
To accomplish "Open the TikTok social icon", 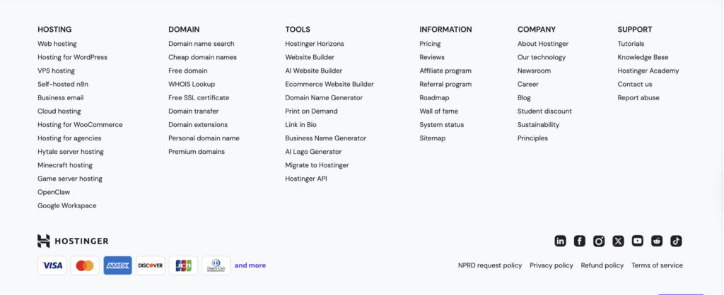I will 676,241.
